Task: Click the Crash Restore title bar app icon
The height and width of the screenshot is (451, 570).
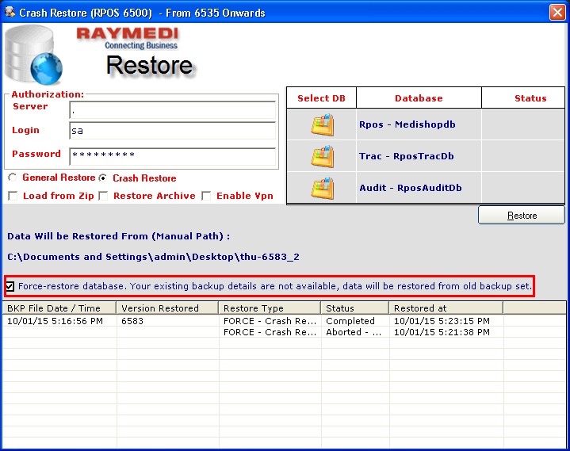Action: click(10, 12)
